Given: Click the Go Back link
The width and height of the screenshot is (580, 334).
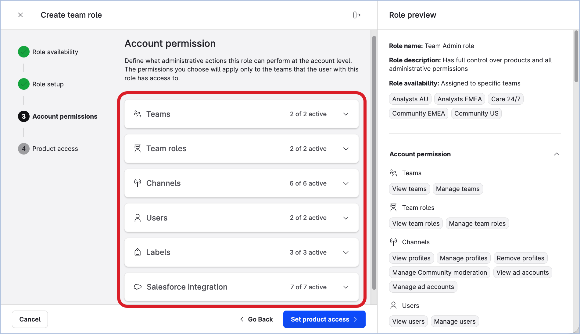Looking at the screenshot, I should (256, 319).
